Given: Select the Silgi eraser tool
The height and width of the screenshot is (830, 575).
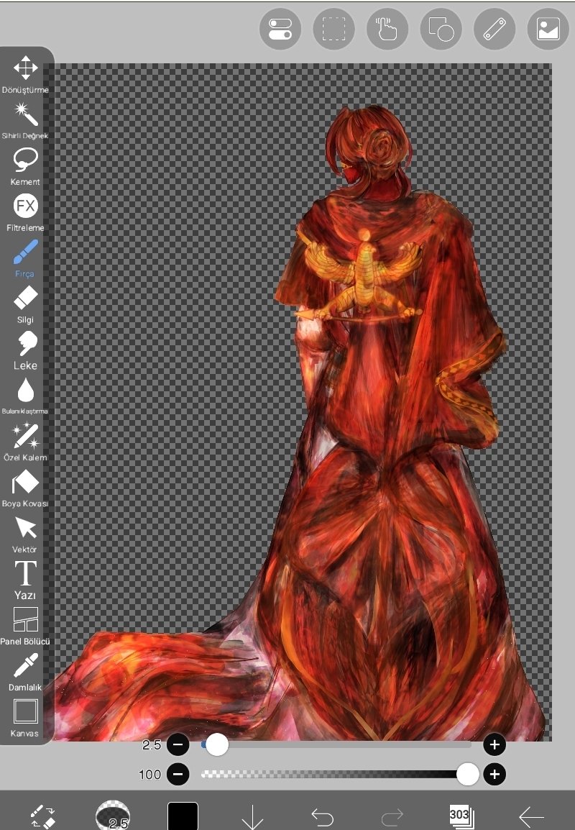Looking at the screenshot, I should pyautogui.click(x=25, y=305).
